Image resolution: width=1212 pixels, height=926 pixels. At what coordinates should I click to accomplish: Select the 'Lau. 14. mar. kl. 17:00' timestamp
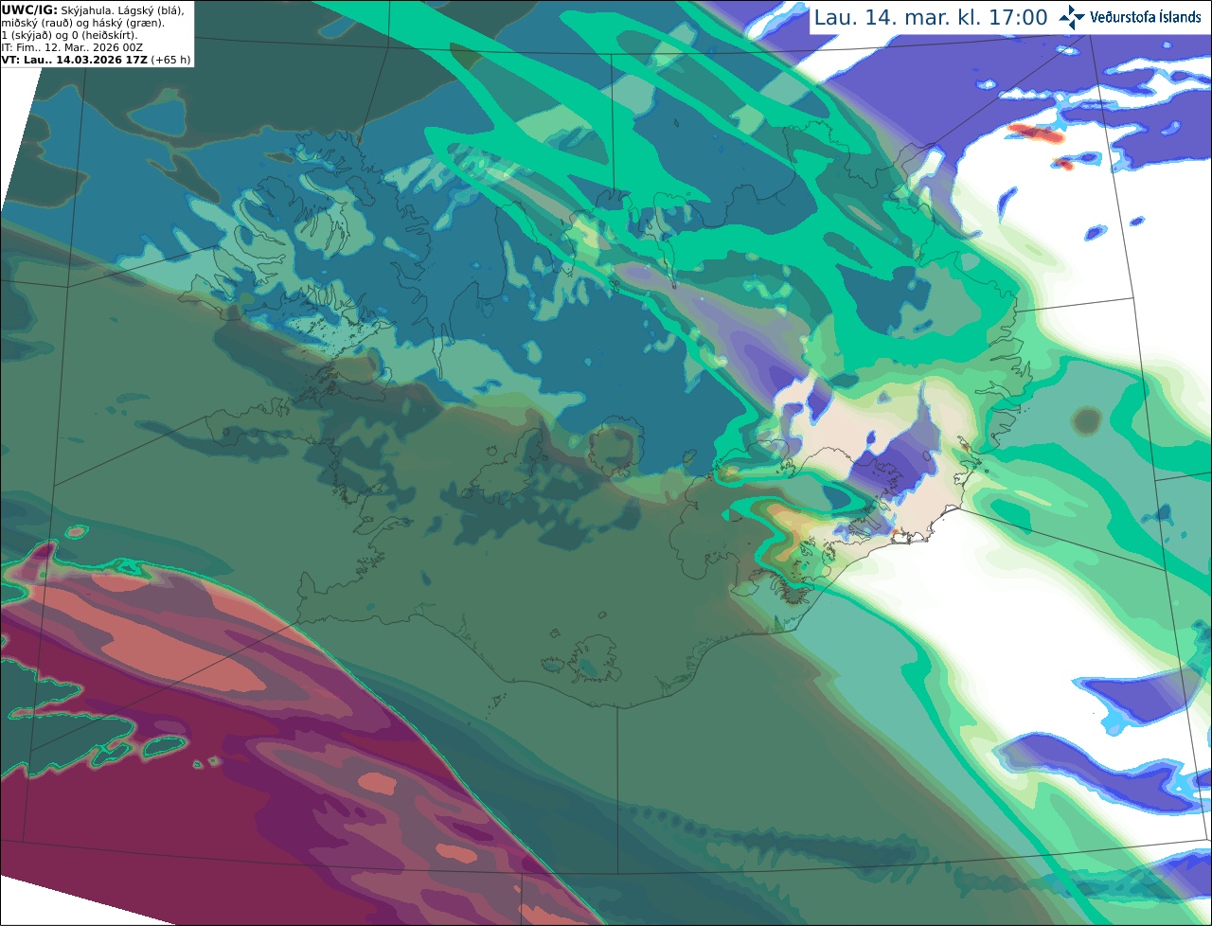[931, 18]
